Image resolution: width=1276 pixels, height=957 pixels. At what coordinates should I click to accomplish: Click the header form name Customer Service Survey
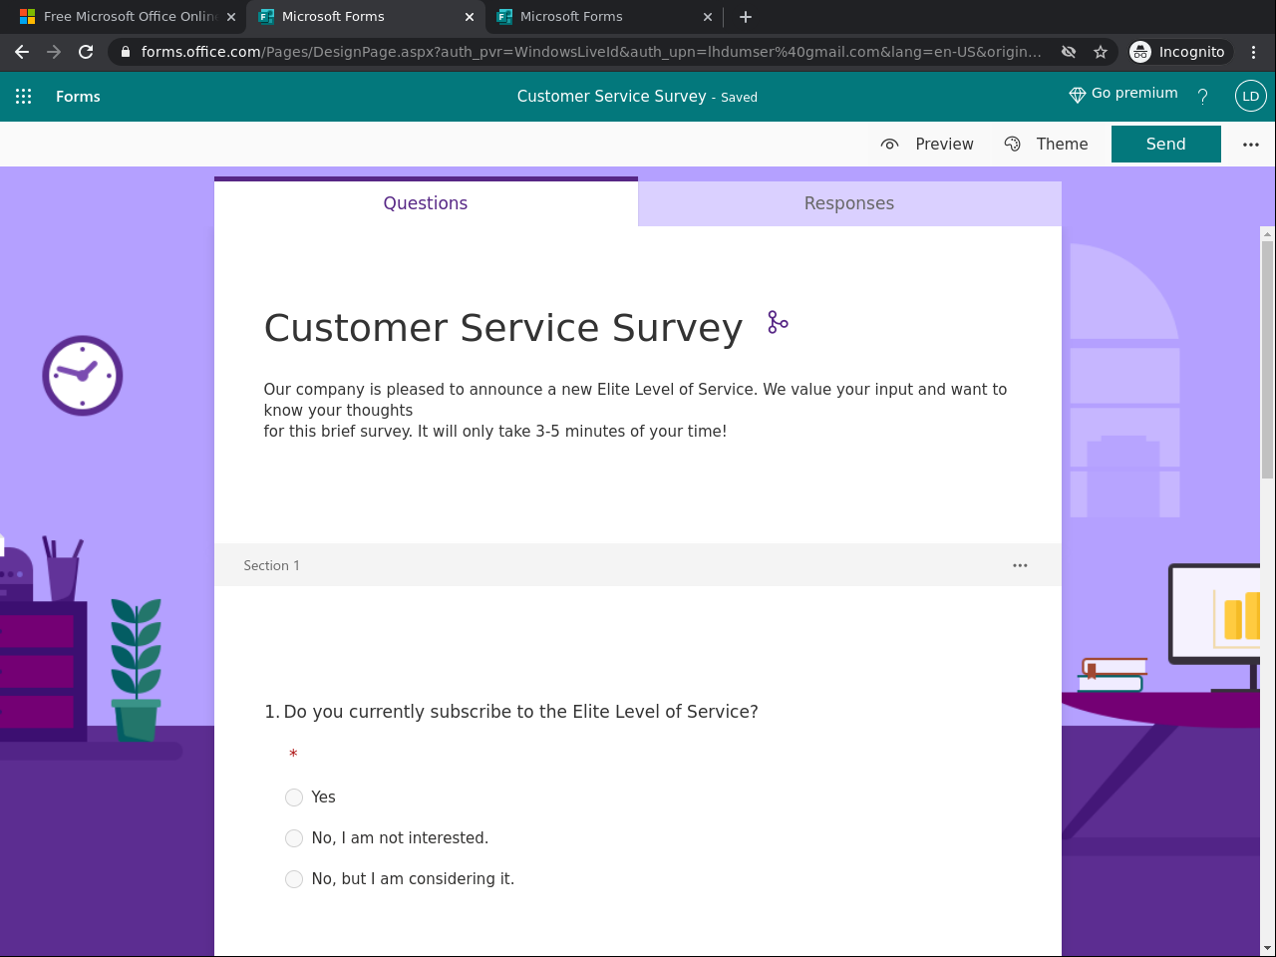tap(611, 97)
